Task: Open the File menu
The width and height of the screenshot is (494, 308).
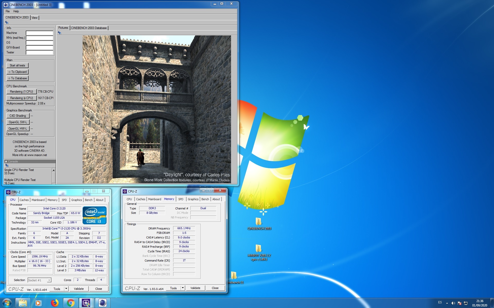Action: pos(8,11)
